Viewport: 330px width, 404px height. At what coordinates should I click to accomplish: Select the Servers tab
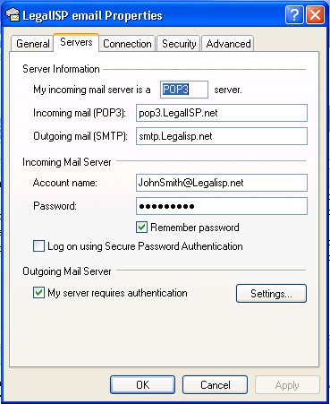pyautogui.click(x=76, y=42)
